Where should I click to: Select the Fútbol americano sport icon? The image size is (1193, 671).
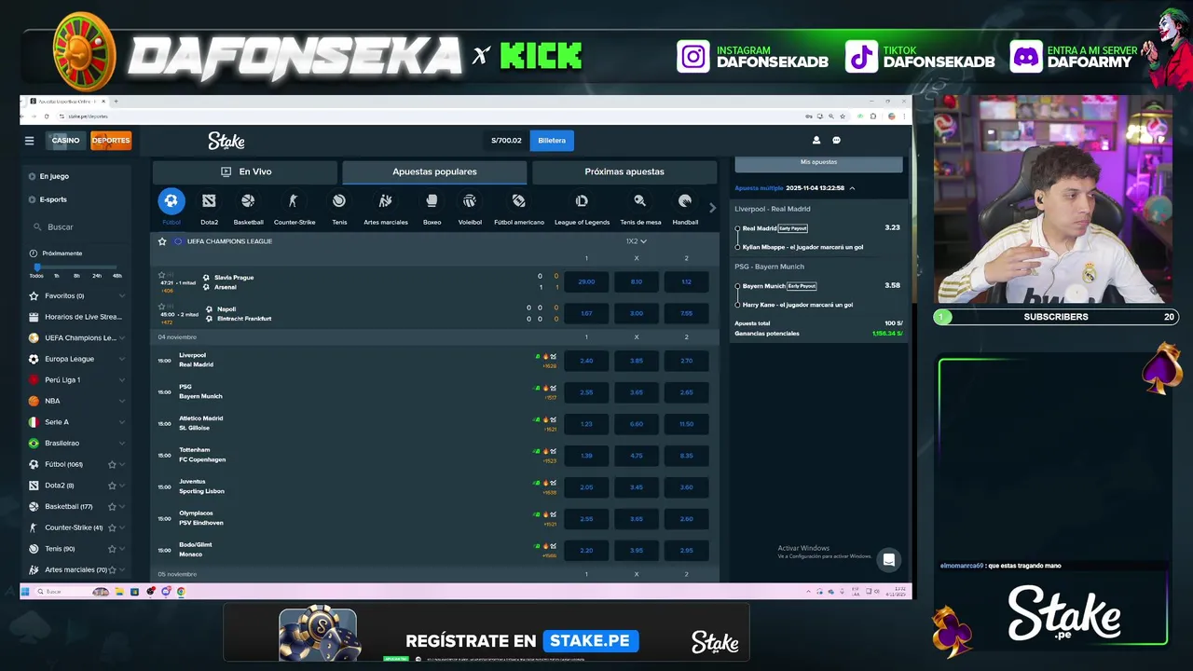click(519, 200)
